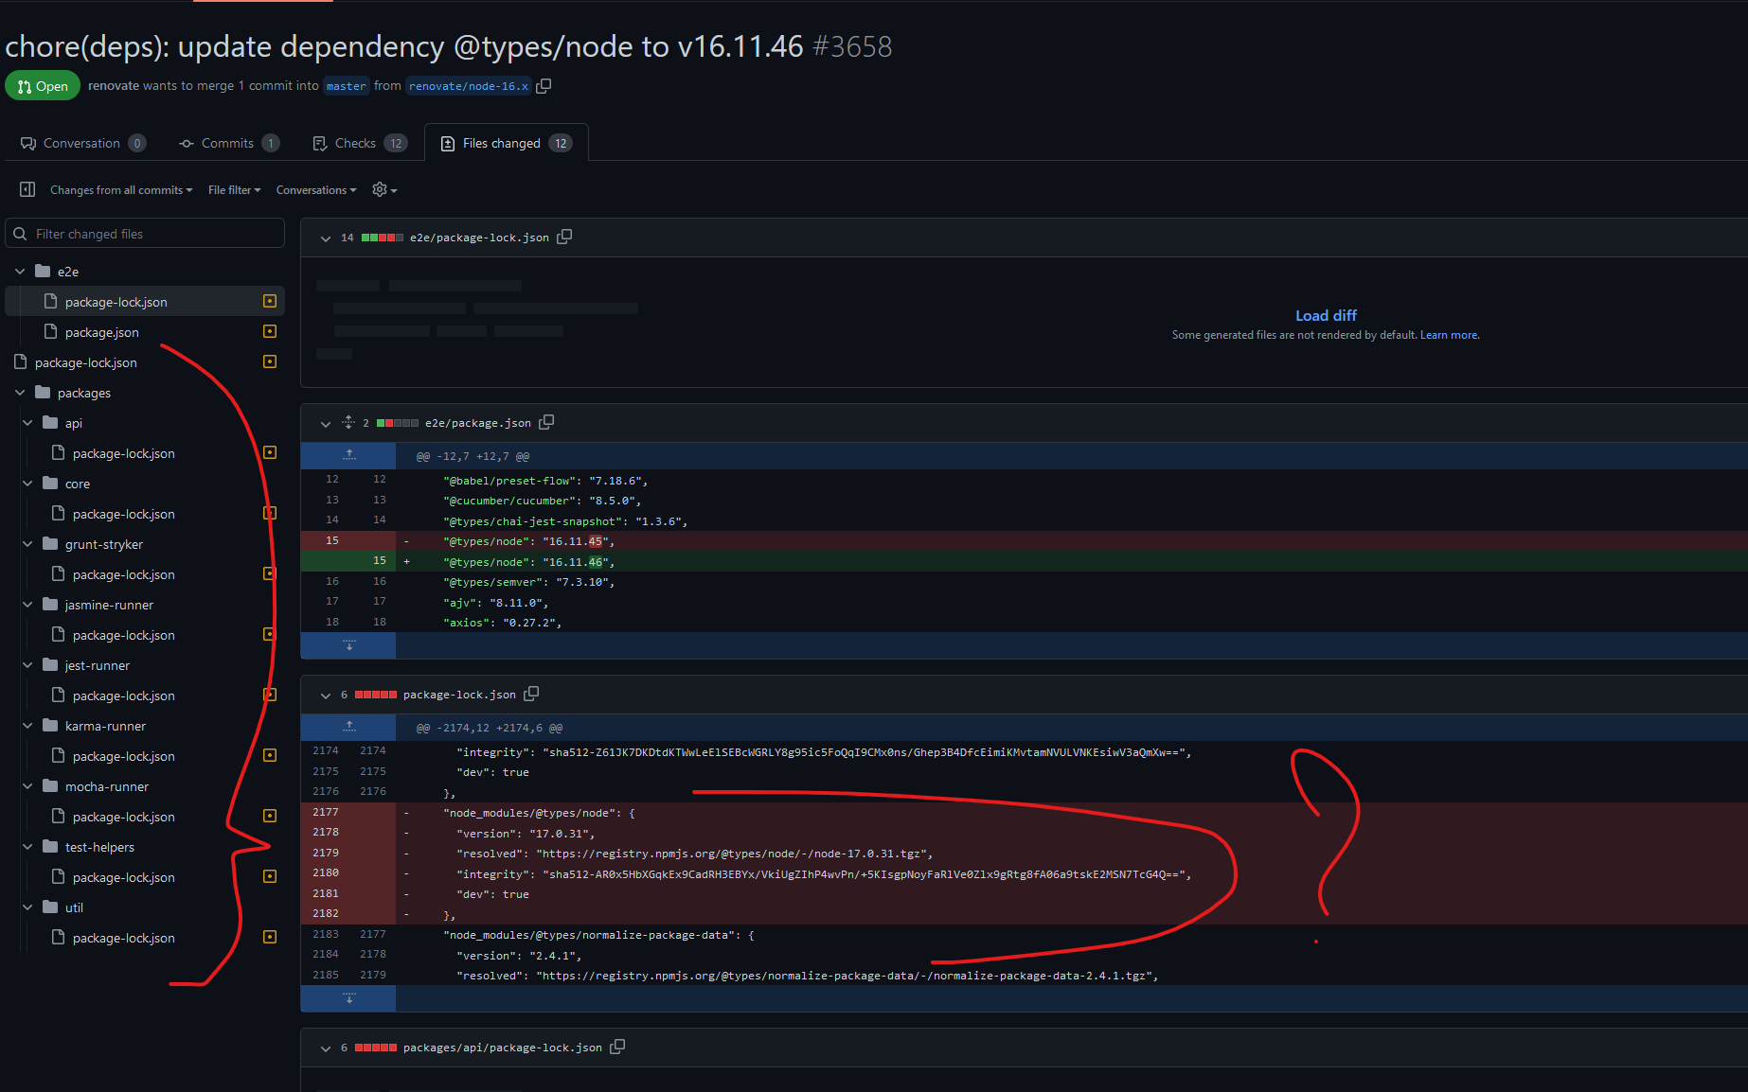Switch to the Commits tab
1748x1092 pixels.
coord(227,143)
